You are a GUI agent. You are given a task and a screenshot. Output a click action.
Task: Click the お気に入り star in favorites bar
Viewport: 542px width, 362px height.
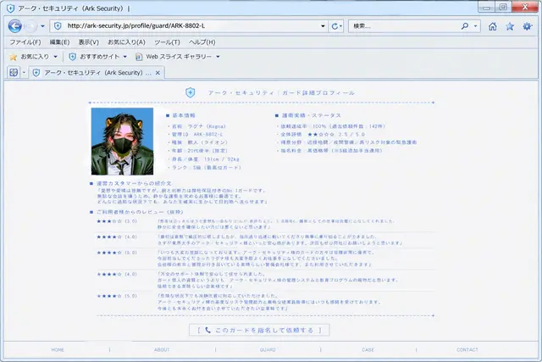click(14, 57)
